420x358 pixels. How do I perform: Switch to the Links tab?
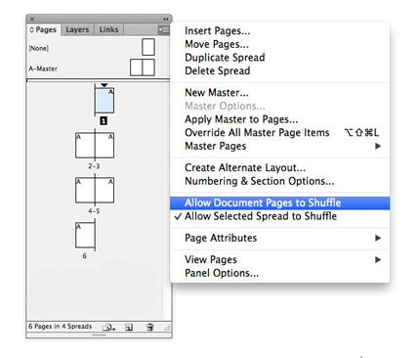(108, 29)
